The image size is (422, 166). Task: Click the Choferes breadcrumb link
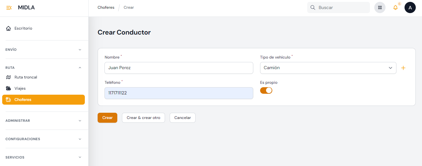click(106, 7)
